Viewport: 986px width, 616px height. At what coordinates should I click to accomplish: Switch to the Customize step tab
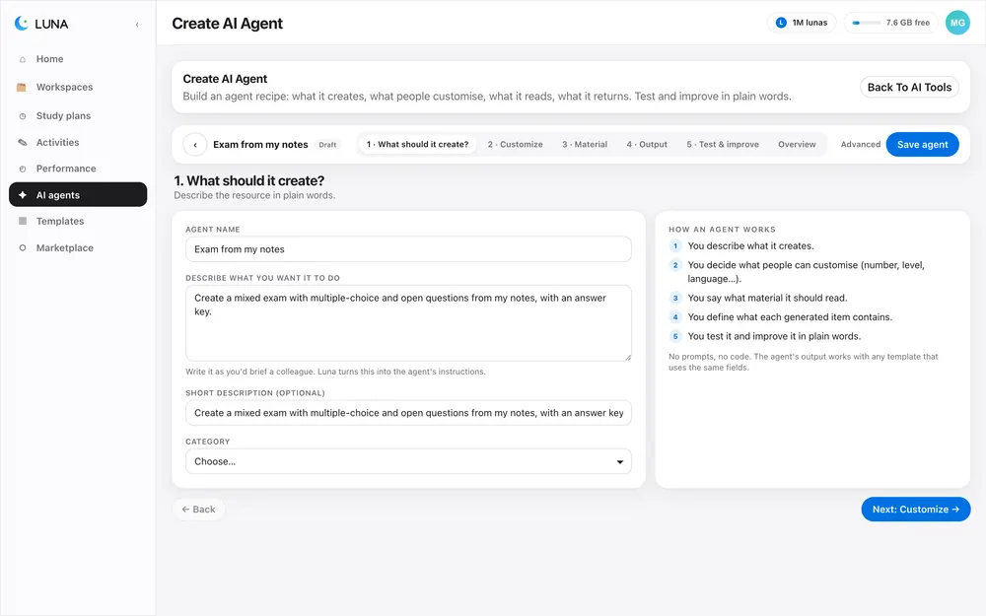coord(515,145)
